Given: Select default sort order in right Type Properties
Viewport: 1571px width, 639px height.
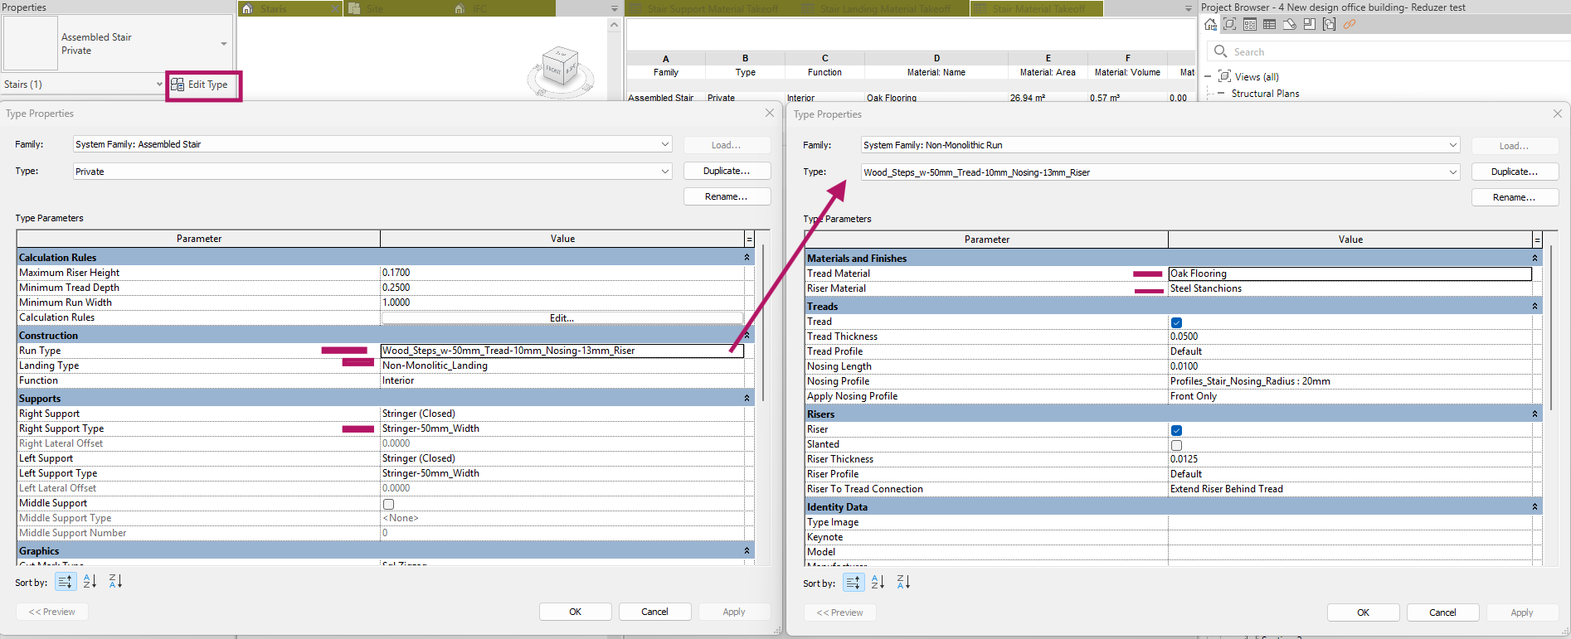Looking at the screenshot, I should pyautogui.click(x=854, y=583).
